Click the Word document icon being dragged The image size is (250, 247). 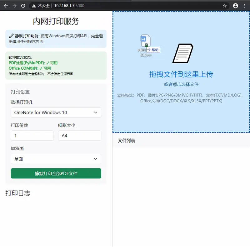click(145, 40)
